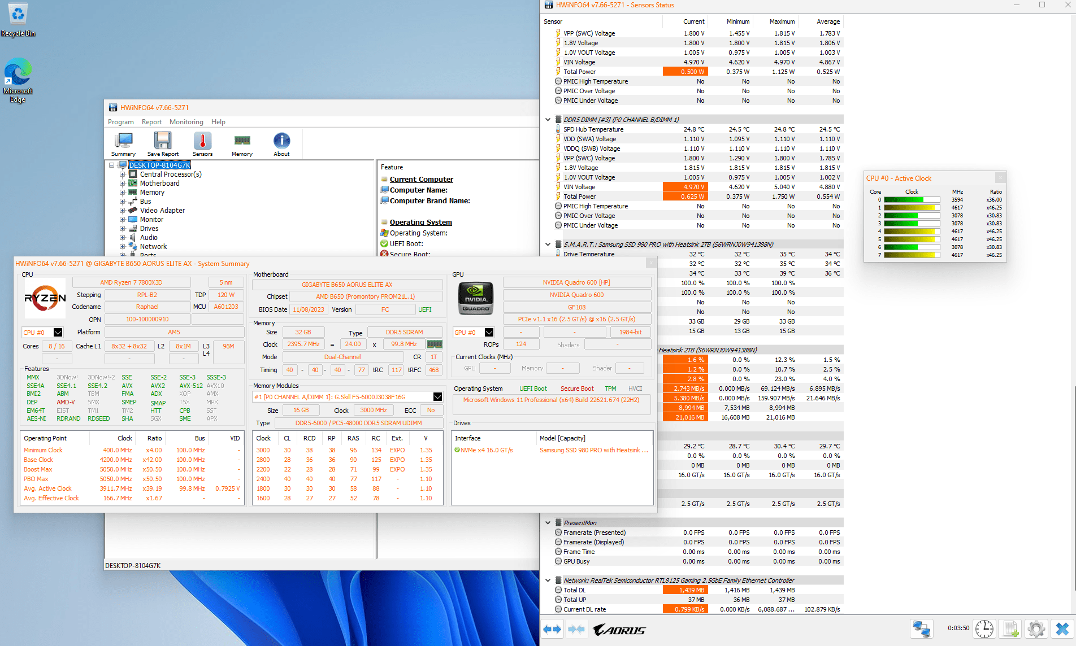Open the Help menu

[218, 122]
